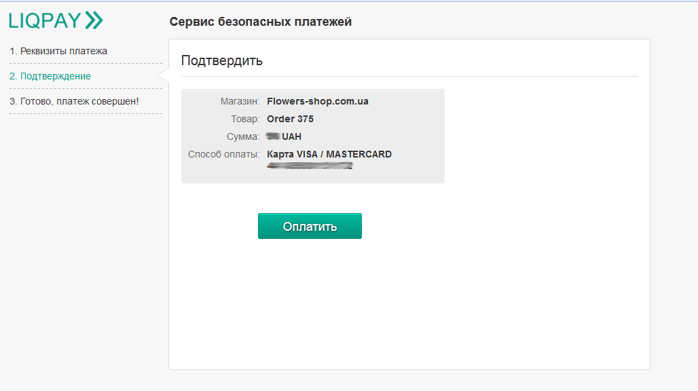Viewport: 698px width, 391px height.
Task: Click the blurred payment amount
Action: click(x=273, y=136)
